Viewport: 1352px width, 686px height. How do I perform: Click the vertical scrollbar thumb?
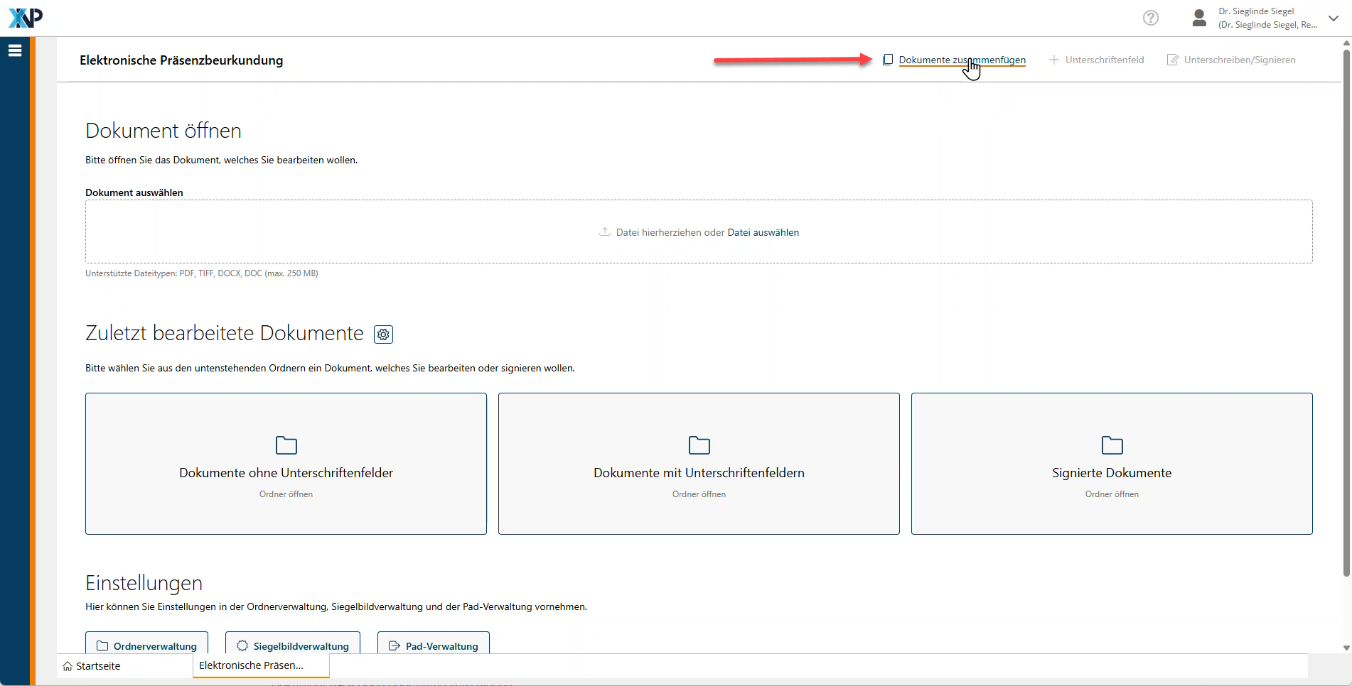1346,312
